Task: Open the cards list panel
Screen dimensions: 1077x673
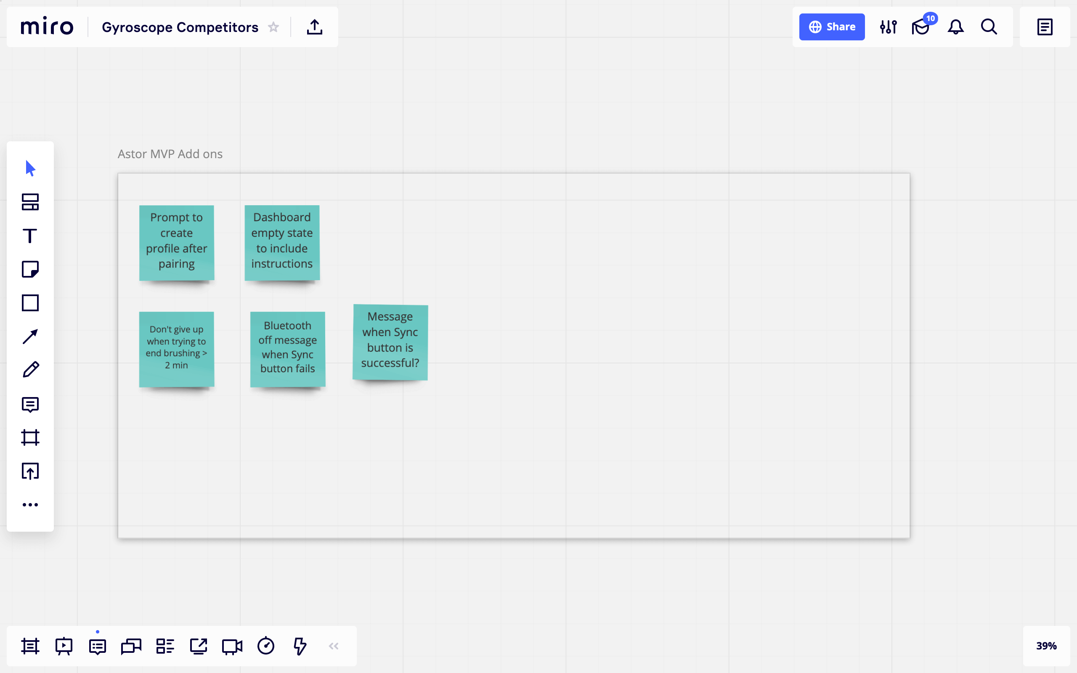Action: (165, 646)
